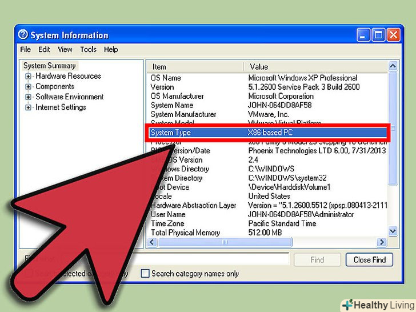Image resolution: width=416 pixels, height=312 pixels.
Task: Select System Summary in the tree
Action: [x=50, y=66]
